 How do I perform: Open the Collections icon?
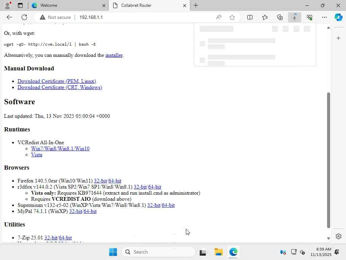coord(280,17)
